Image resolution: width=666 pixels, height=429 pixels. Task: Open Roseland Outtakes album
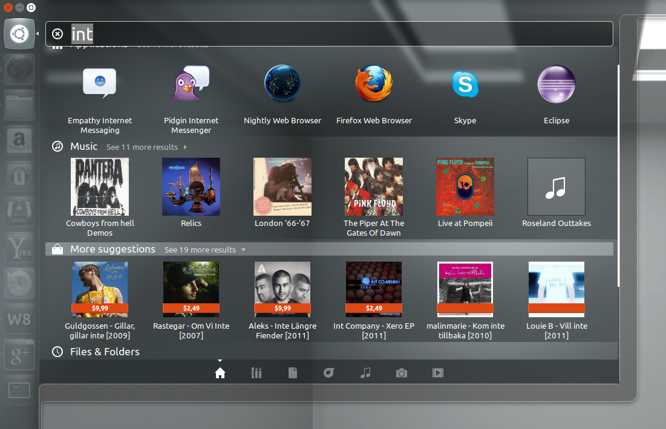click(x=557, y=193)
